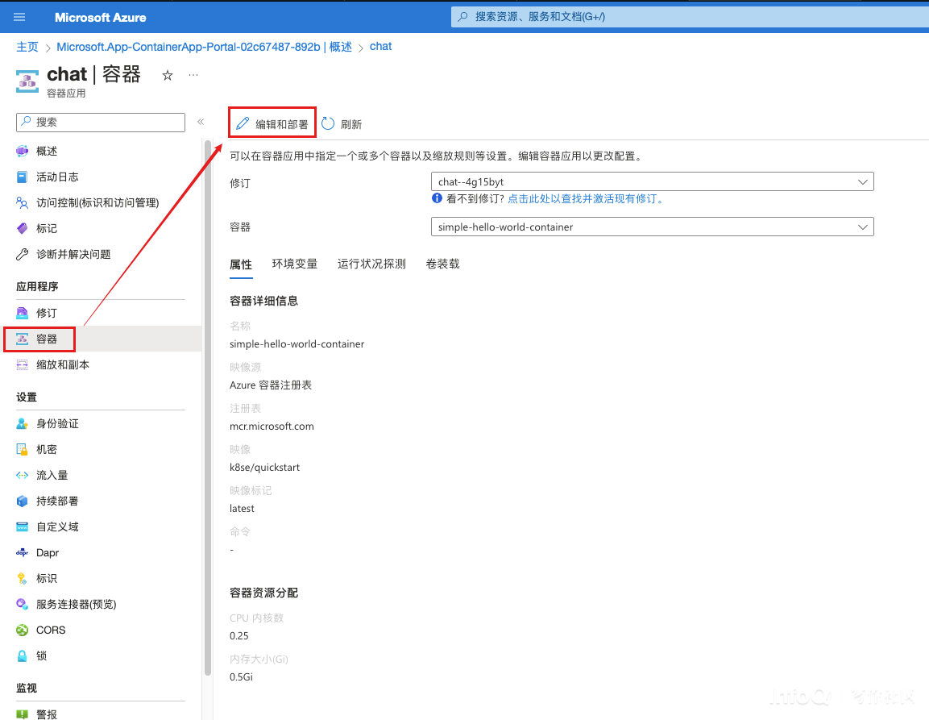Screen dimensions: 929x720
Task: Click the 锁 lock icon
Action: point(22,656)
